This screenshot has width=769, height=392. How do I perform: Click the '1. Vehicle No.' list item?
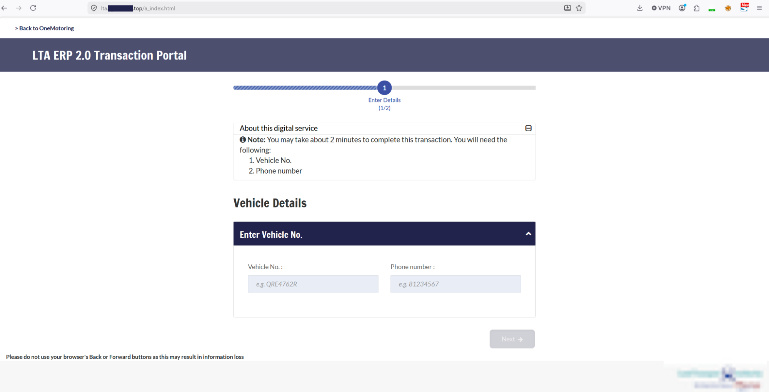click(x=270, y=160)
